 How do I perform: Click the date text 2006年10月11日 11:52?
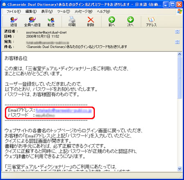click(43, 36)
